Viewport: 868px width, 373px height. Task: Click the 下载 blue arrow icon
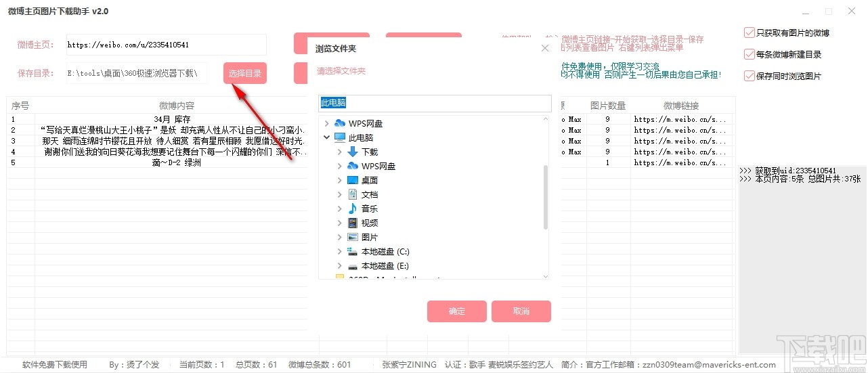coord(352,152)
